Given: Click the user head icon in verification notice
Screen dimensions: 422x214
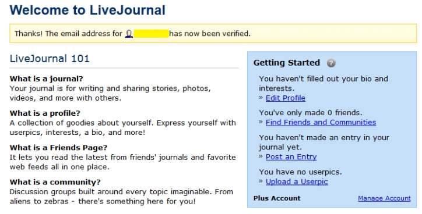Looking at the screenshot, I should [x=129, y=34].
